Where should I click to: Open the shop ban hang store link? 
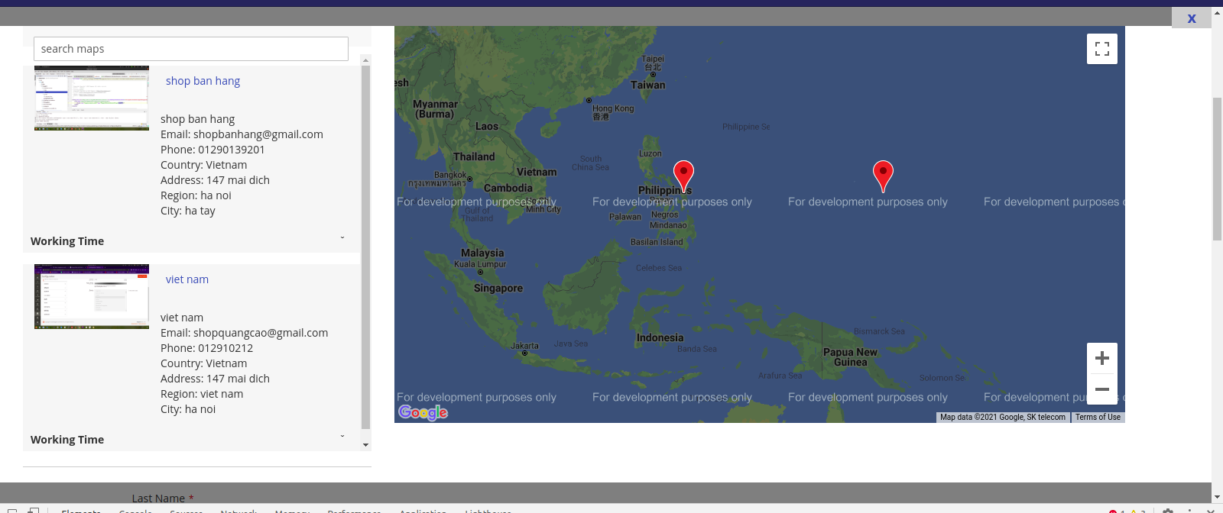pyautogui.click(x=203, y=81)
